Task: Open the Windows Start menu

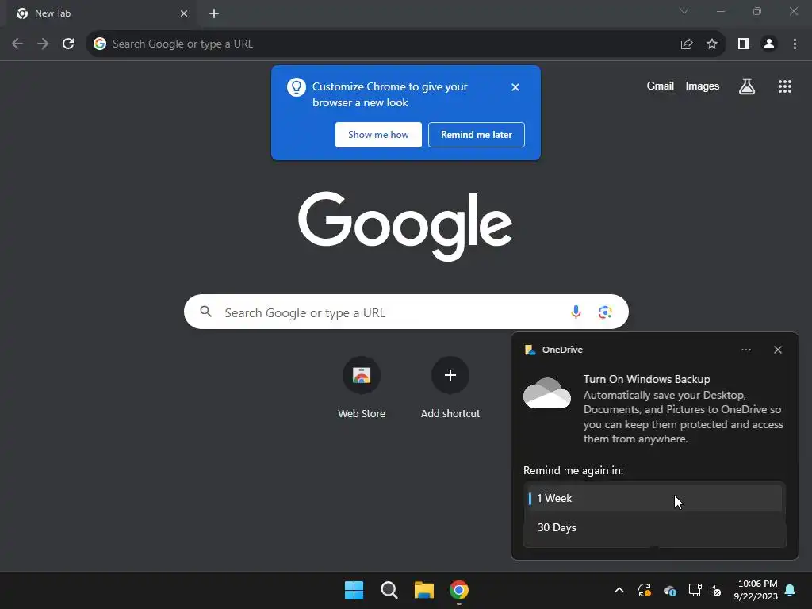Action: [354, 590]
